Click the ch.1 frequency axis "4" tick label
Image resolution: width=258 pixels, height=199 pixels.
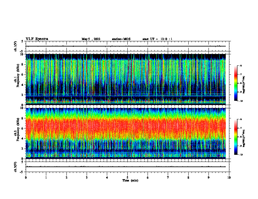tap(23, 85)
